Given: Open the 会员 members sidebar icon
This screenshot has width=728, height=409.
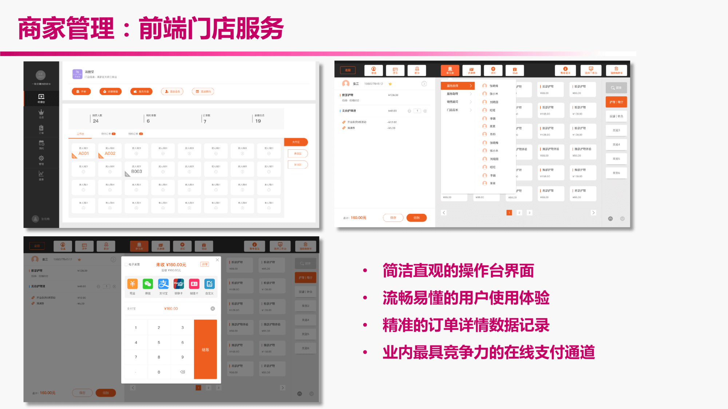Looking at the screenshot, I should point(41,113).
